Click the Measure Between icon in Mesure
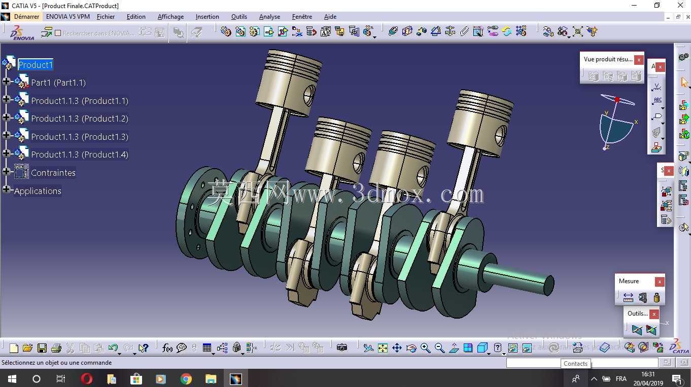The image size is (691, 387). tap(628, 298)
